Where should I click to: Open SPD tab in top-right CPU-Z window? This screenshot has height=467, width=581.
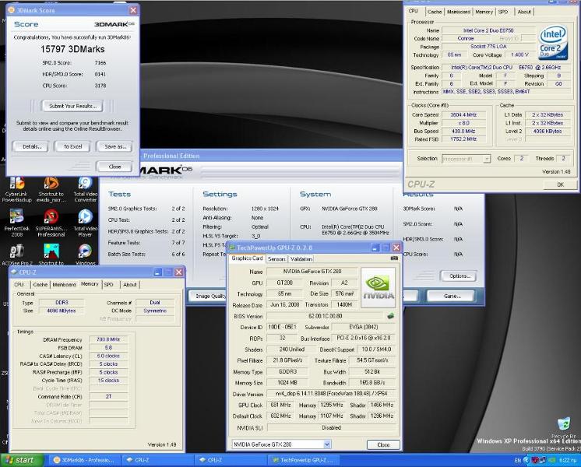pos(503,12)
